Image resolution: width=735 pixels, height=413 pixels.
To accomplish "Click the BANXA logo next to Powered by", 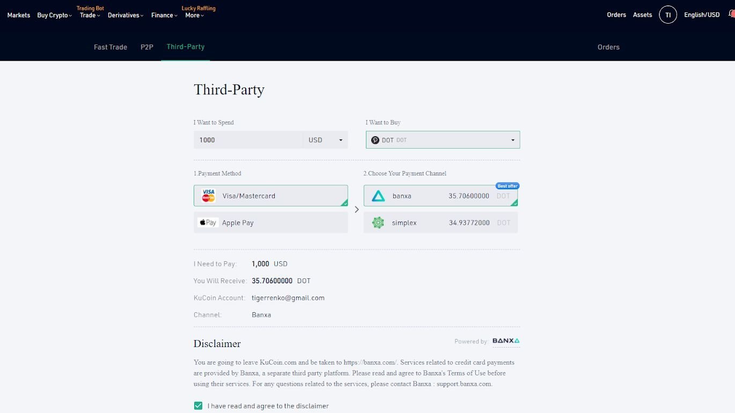I will click(x=505, y=341).
